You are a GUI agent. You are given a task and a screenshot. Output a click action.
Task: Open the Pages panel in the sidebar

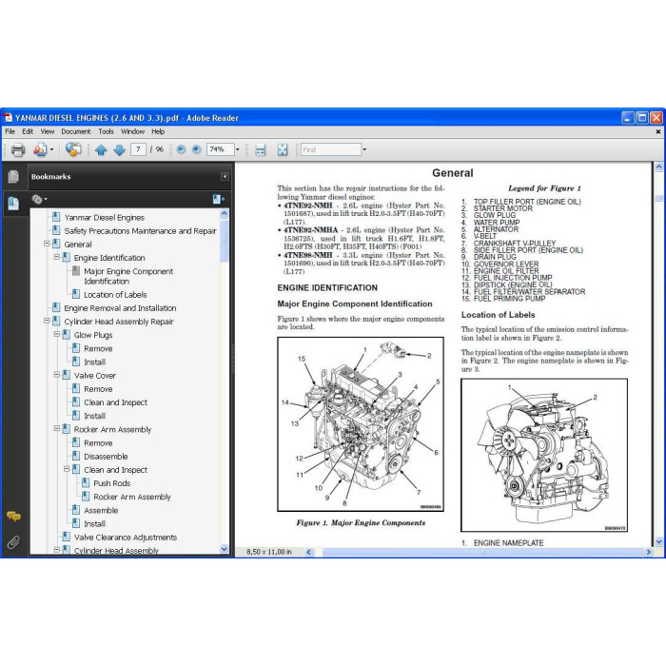click(13, 176)
